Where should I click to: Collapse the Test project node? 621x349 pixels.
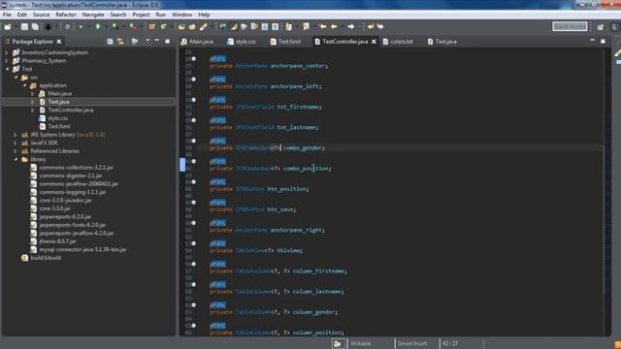pyautogui.click(x=7, y=69)
